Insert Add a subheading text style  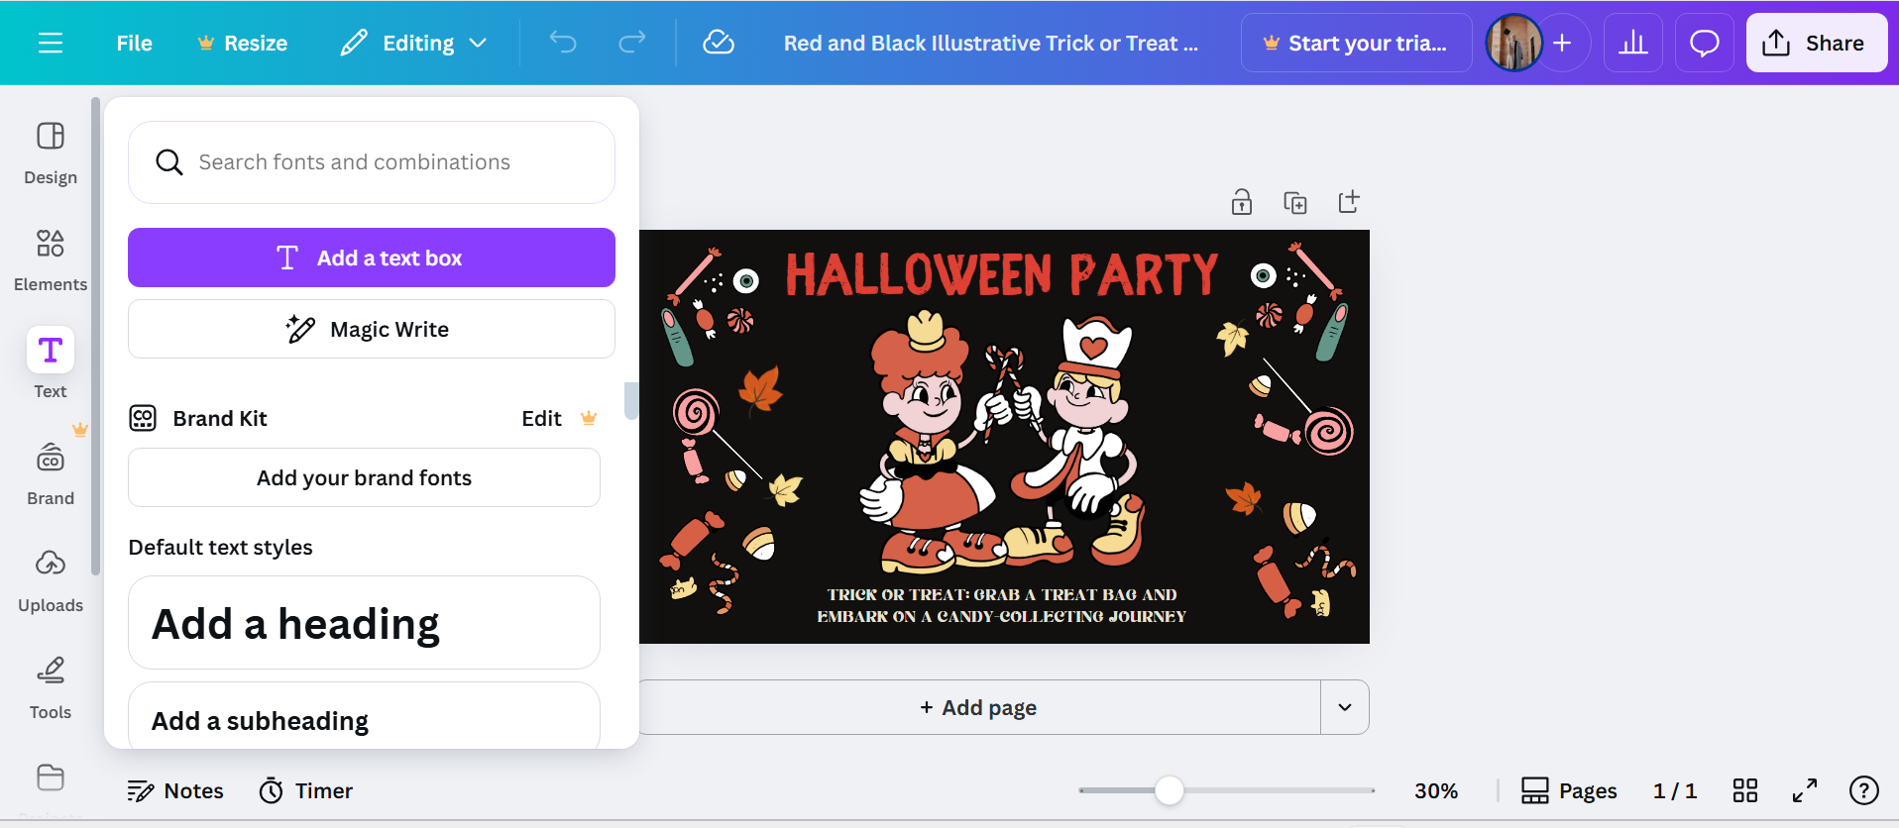point(364,716)
